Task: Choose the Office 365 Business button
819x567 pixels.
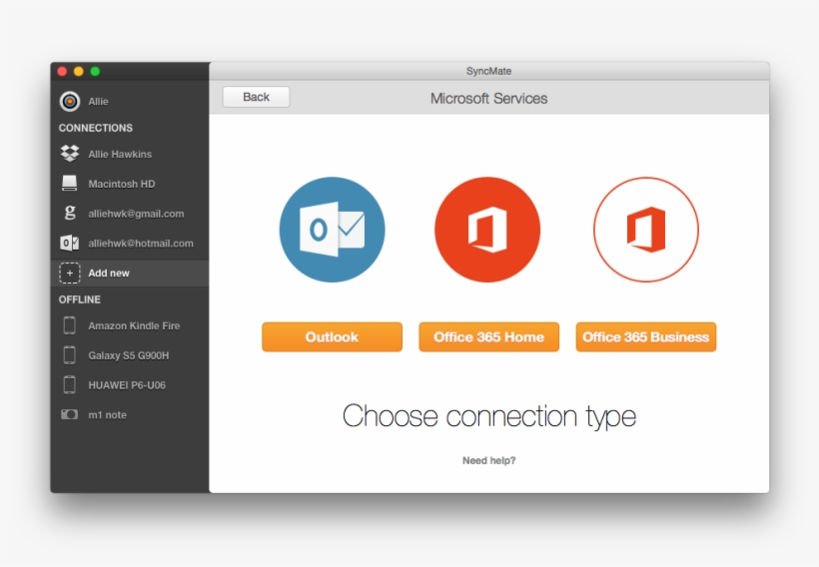Action: pyautogui.click(x=646, y=336)
